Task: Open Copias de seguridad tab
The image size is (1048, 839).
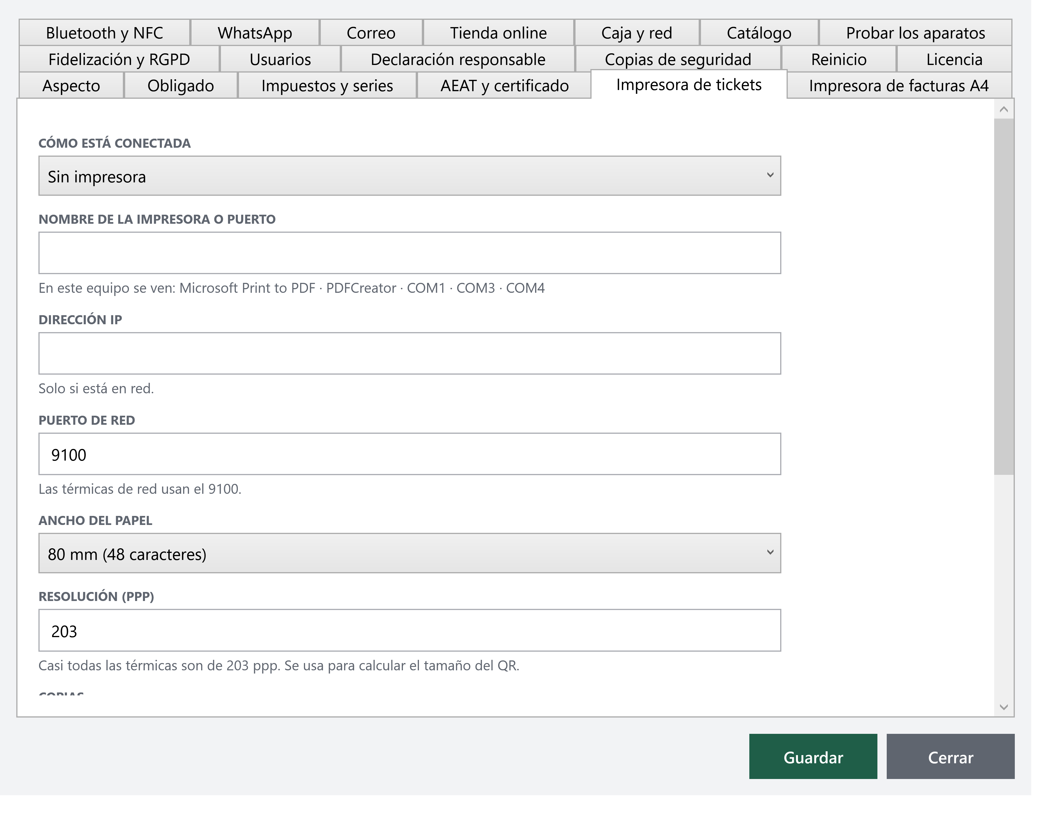Action: tap(678, 59)
